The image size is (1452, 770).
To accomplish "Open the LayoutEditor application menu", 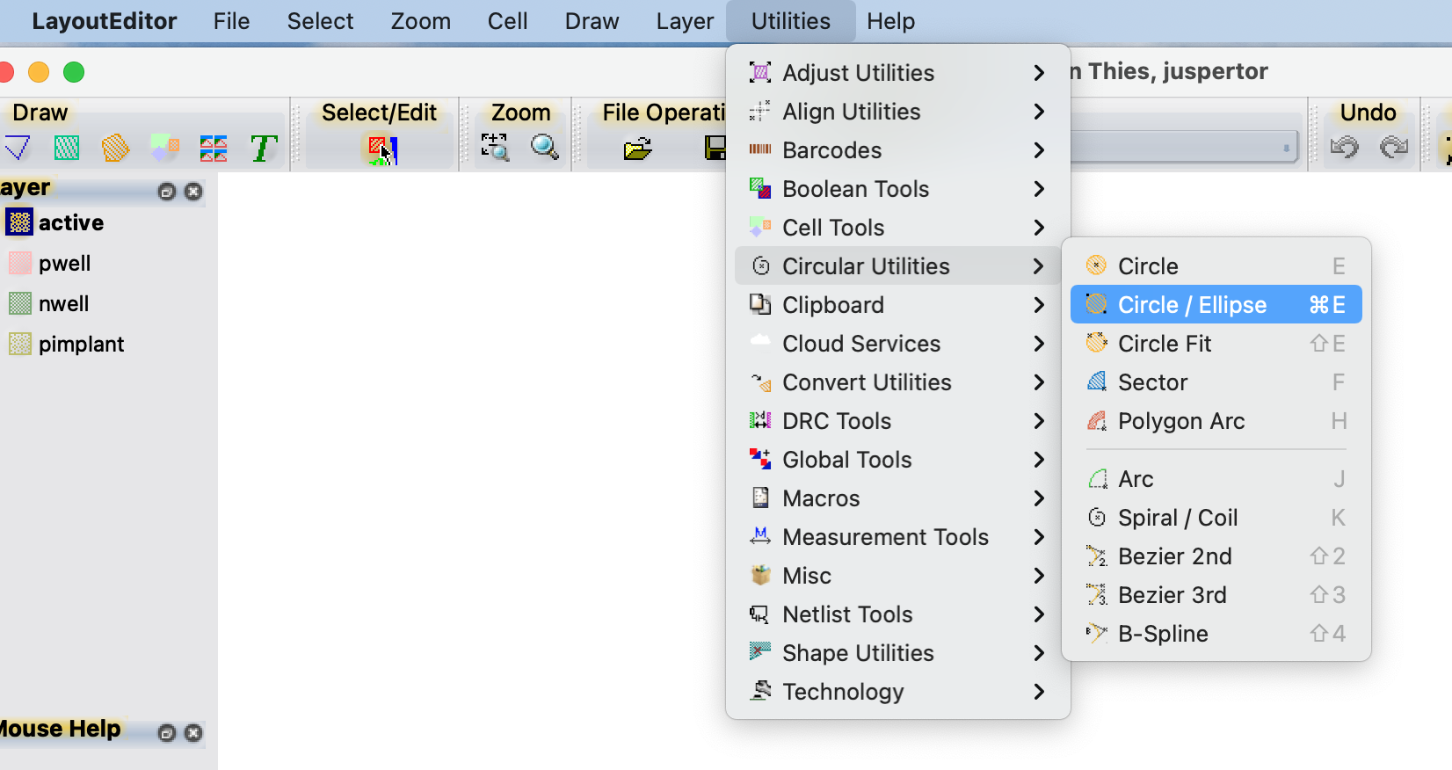I will point(104,21).
